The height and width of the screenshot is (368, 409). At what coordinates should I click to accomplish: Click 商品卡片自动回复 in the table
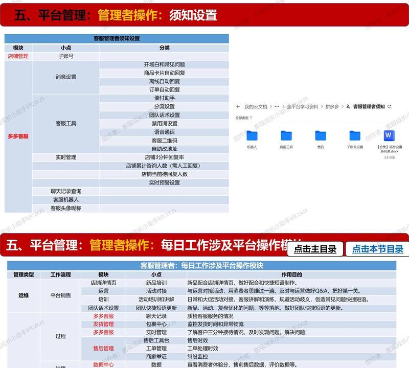click(x=164, y=73)
